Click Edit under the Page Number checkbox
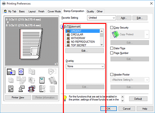 coord(130,59)
